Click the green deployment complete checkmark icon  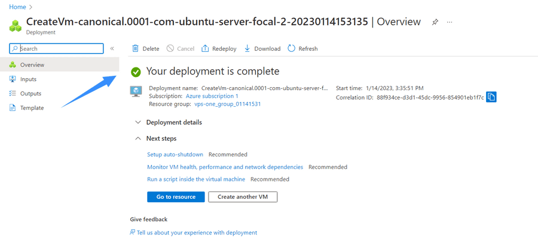point(136,72)
